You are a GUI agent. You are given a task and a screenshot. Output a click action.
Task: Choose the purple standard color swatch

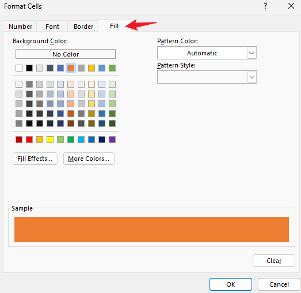[112, 140]
